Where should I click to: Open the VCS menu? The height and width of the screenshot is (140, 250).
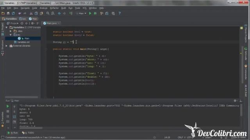pyautogui.click(x=84, y=8)
